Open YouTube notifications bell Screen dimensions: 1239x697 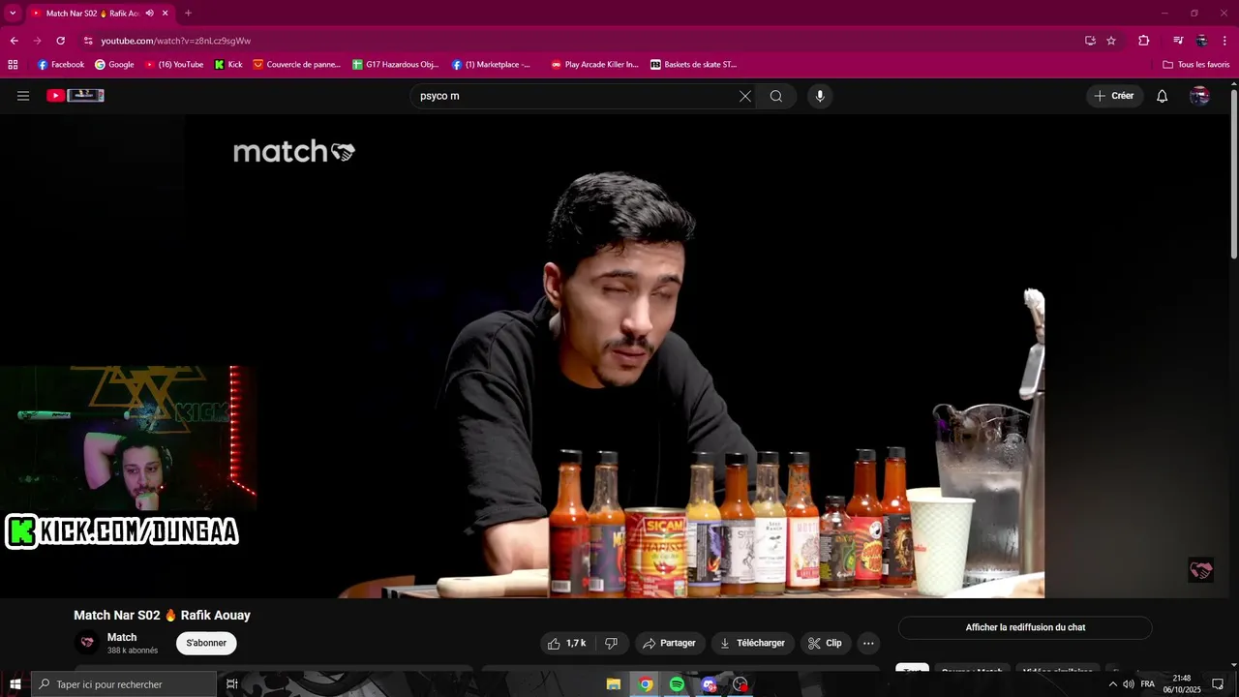1163,96
